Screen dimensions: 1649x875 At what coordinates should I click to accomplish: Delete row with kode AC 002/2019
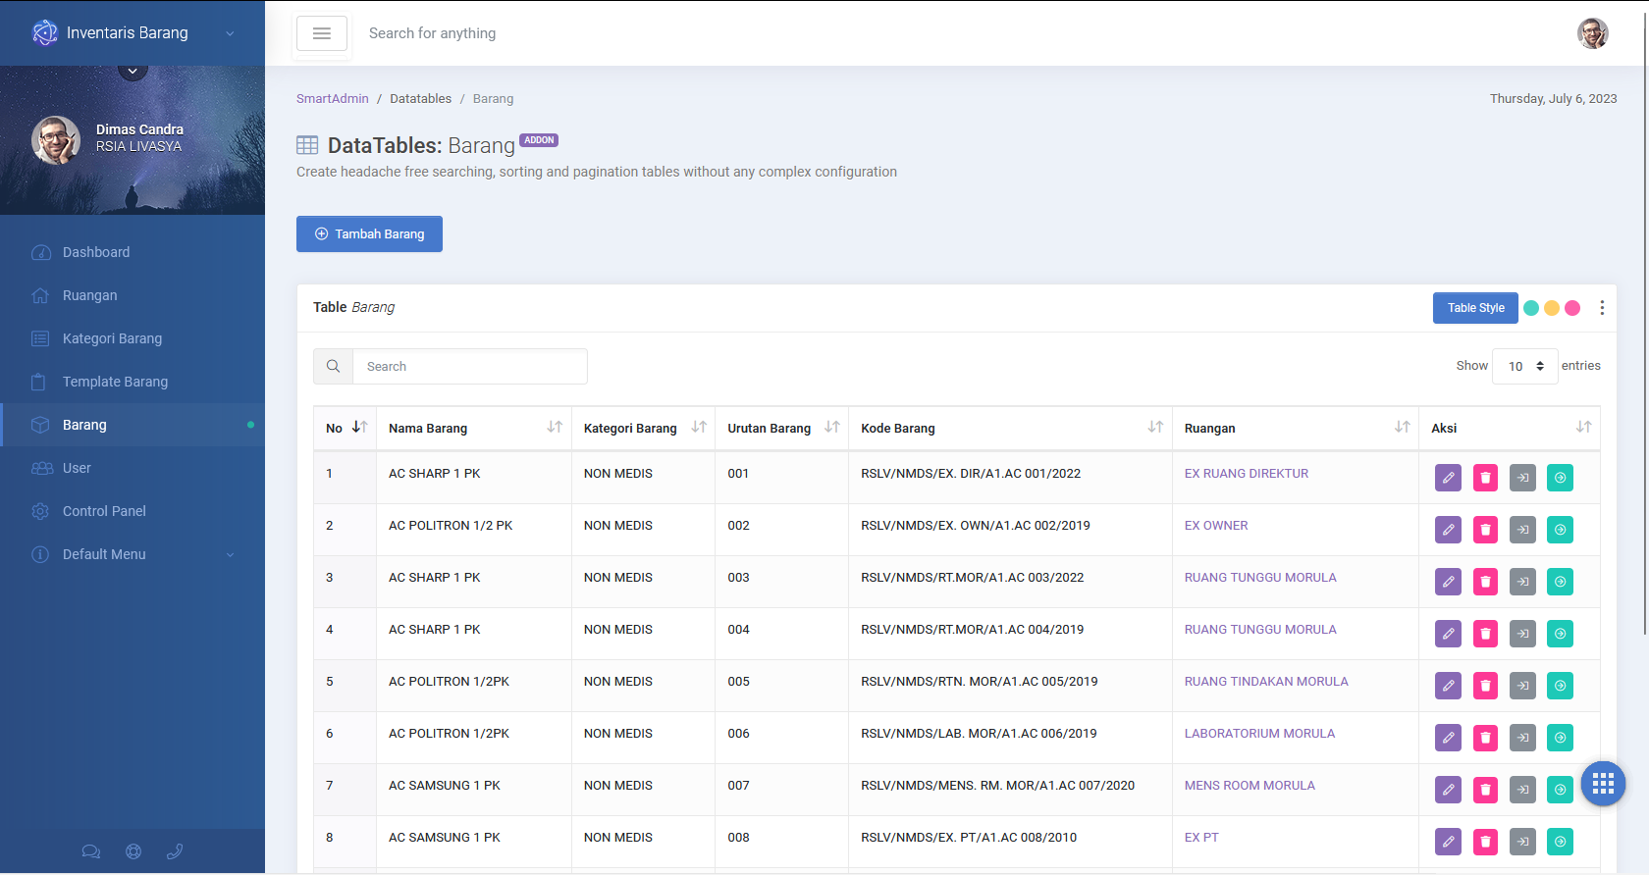(x=1485, y=530)
